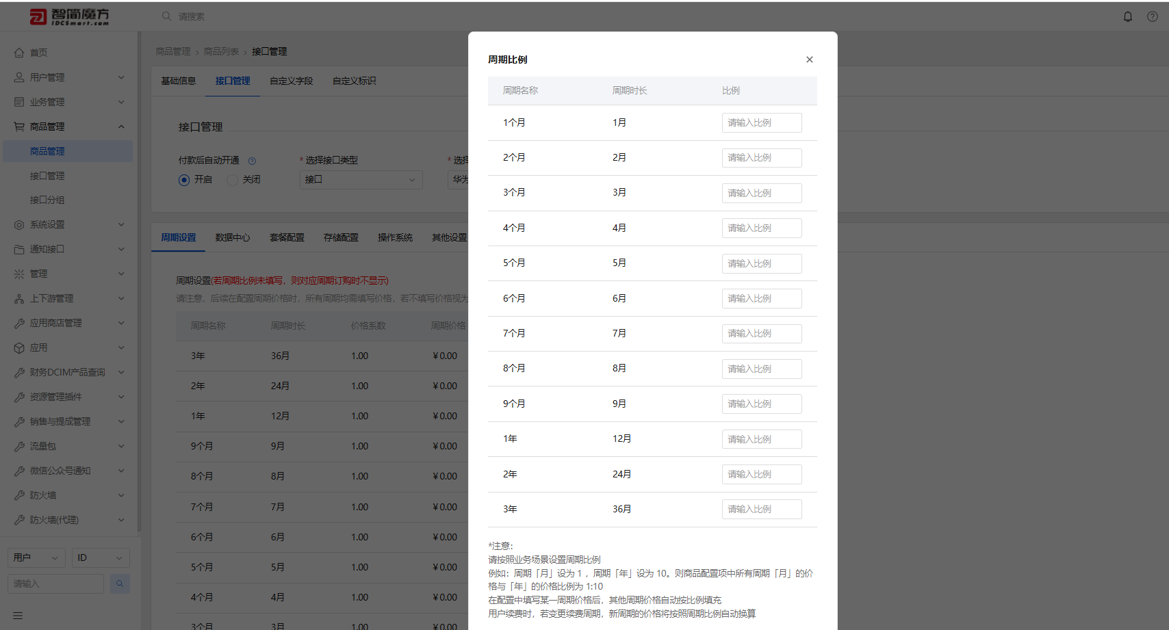Click the 1个月 ratio input field
1169x630 pixels.
[762, 122]
